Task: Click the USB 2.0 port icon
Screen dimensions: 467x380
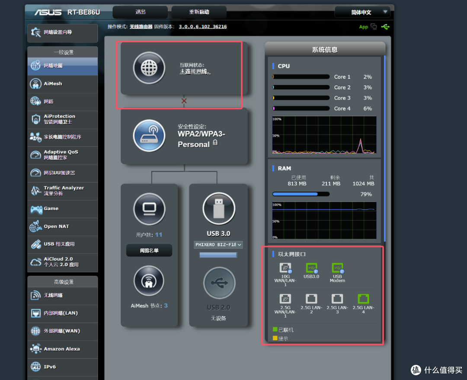Action: (x=220, y=283)
